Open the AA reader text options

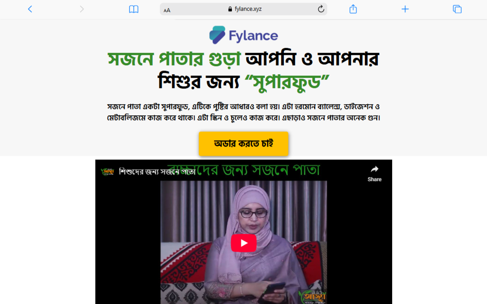click(x=167, y=10)
